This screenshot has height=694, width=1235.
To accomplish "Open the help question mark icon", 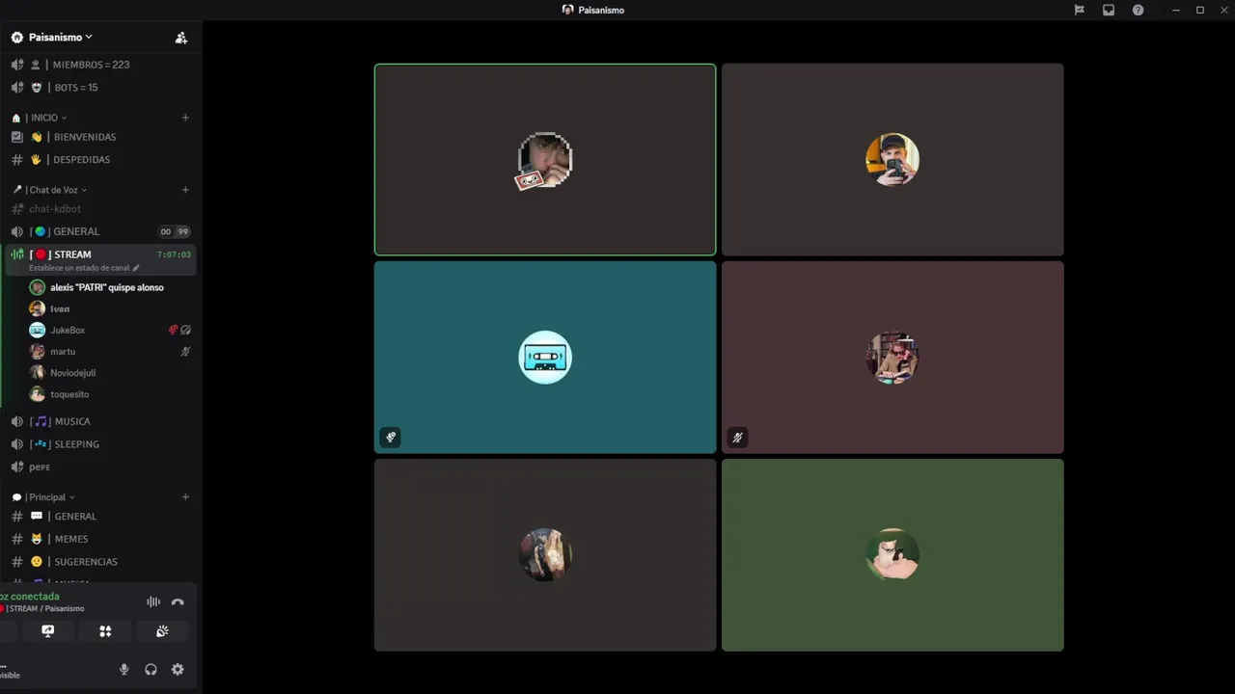I will [1139, 10].
